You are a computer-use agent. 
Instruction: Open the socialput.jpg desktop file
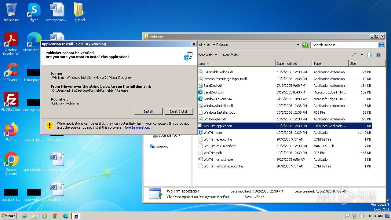11,194
